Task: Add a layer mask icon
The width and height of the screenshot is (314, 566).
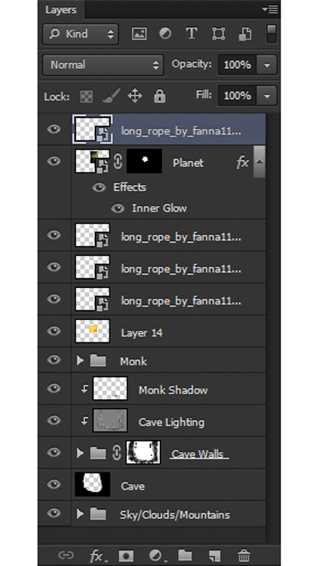Action: click(x=126, y=556)
